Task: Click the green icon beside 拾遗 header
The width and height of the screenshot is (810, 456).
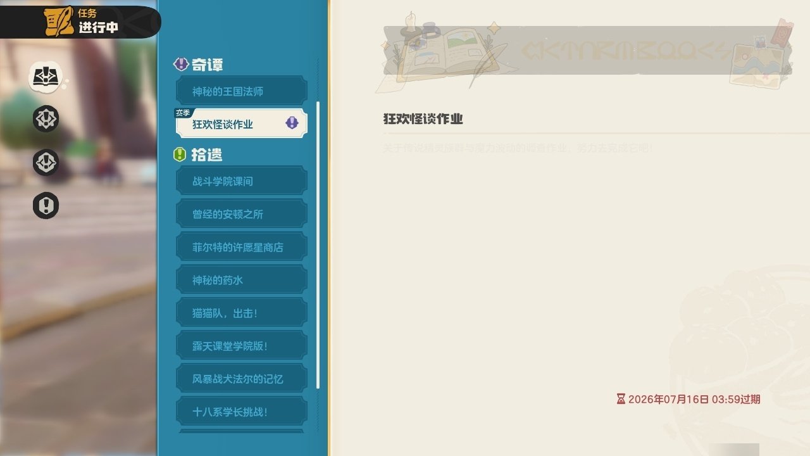Action: click(x=180, y=154)
